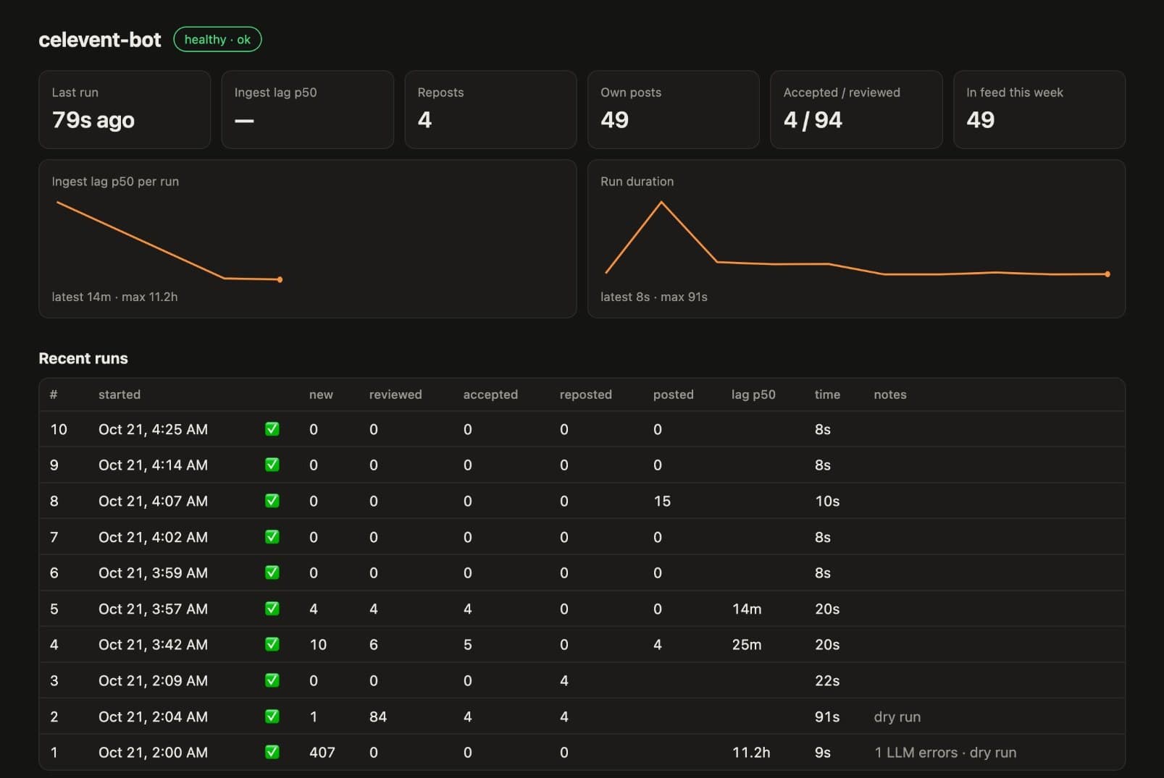Click the 'started' column header

[x=120, y=394]
